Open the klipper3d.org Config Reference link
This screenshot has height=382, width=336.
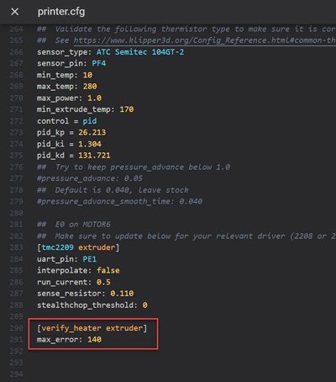[x=204, y=40]
